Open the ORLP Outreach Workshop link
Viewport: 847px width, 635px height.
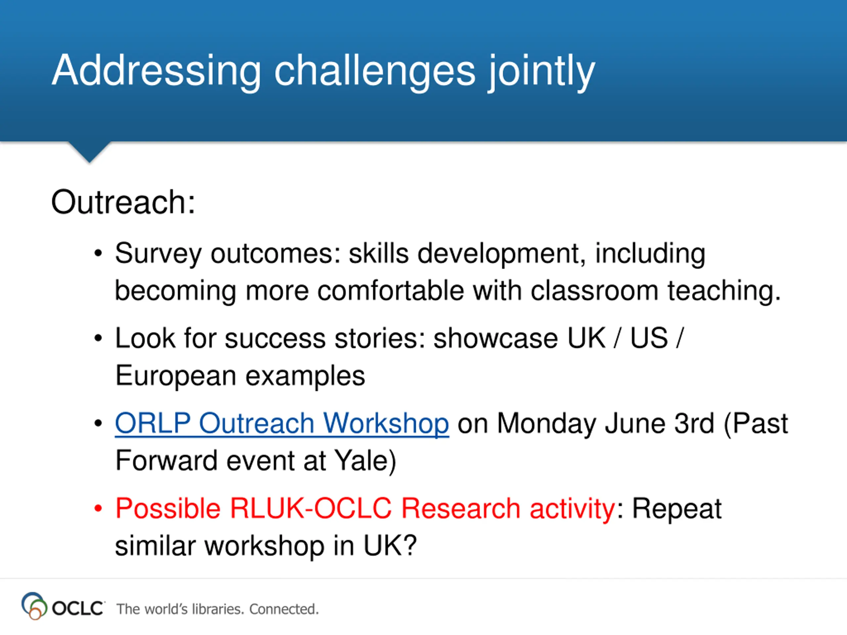pyautogui.click(x=282, y=423)
